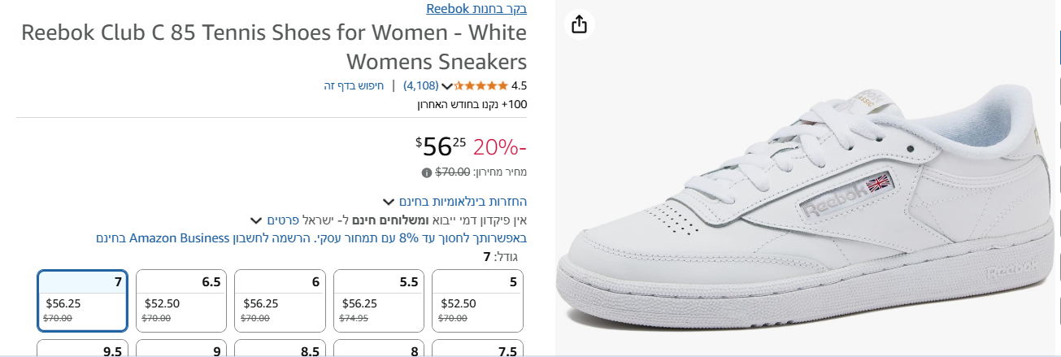This screenshot has height=357, width=1061.
Task: Expand the Israel delivery details dropdown
Action: (257, 220)
